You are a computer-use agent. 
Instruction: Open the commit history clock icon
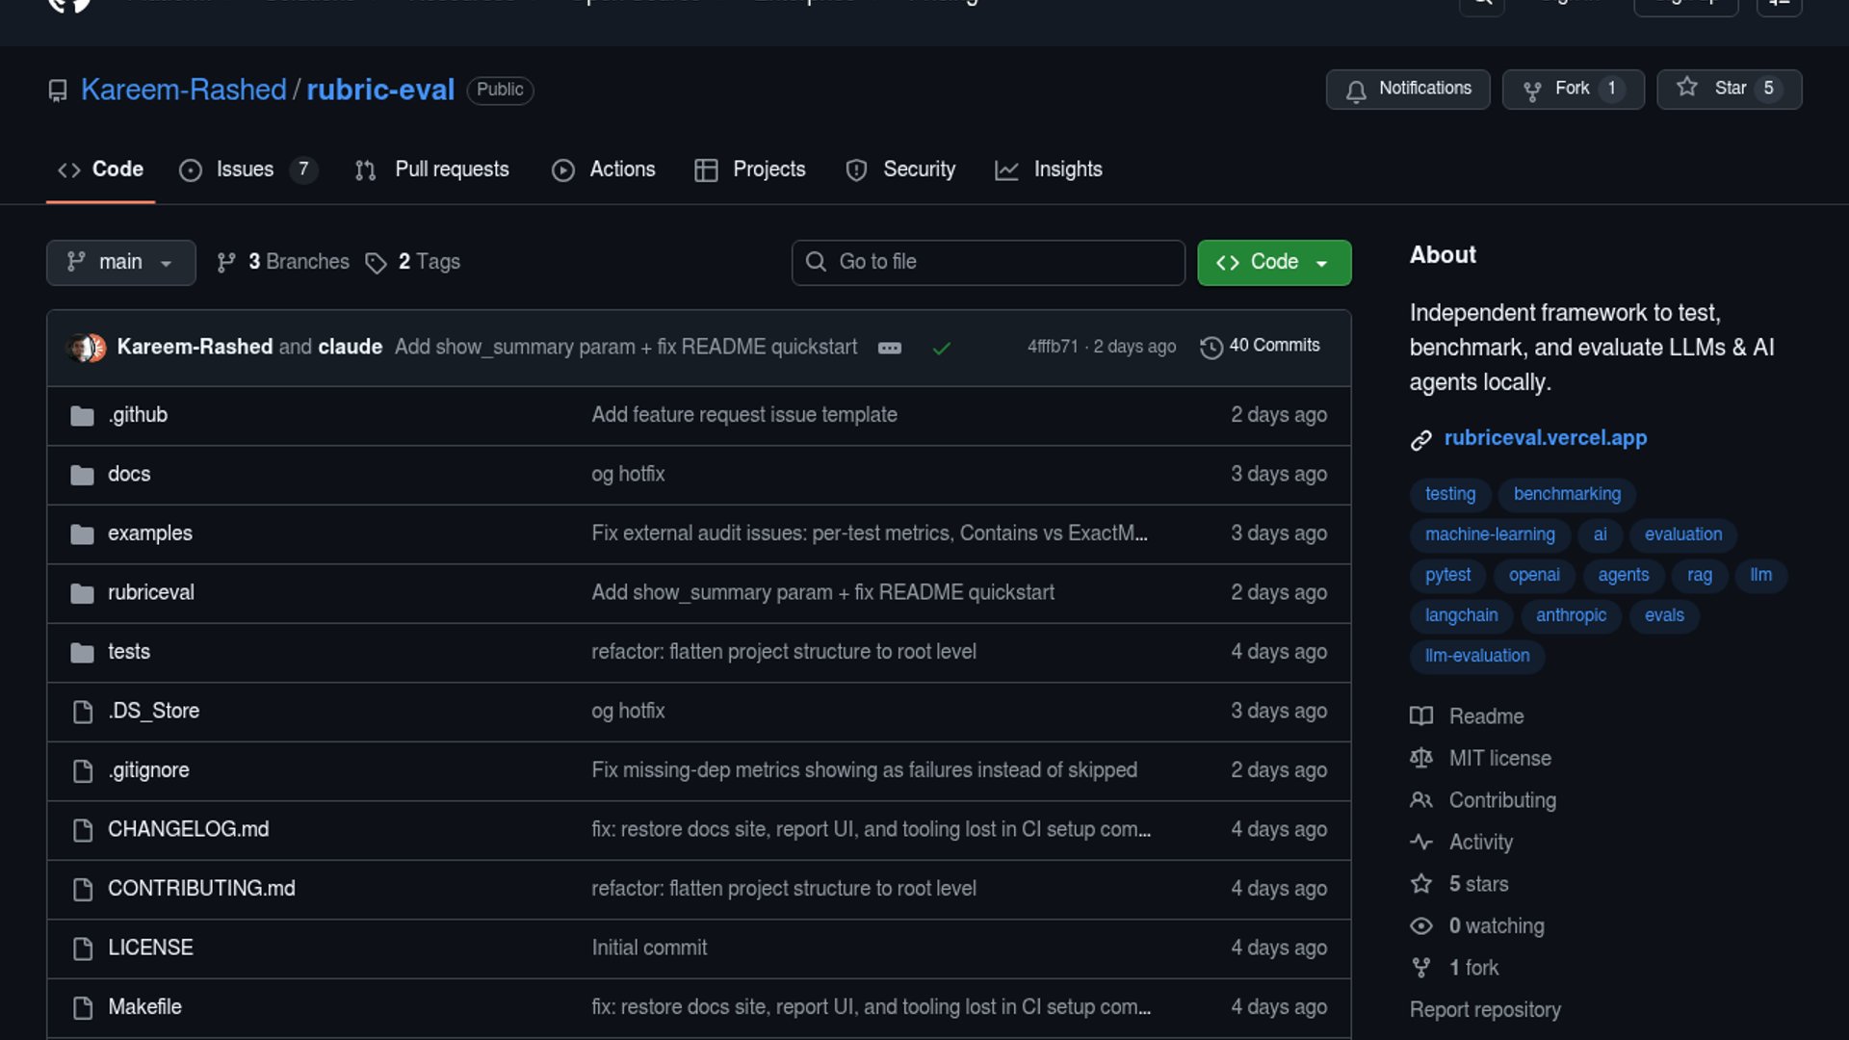[1211, 347]
